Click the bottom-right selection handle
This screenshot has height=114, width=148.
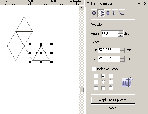(x=51, y=62)
